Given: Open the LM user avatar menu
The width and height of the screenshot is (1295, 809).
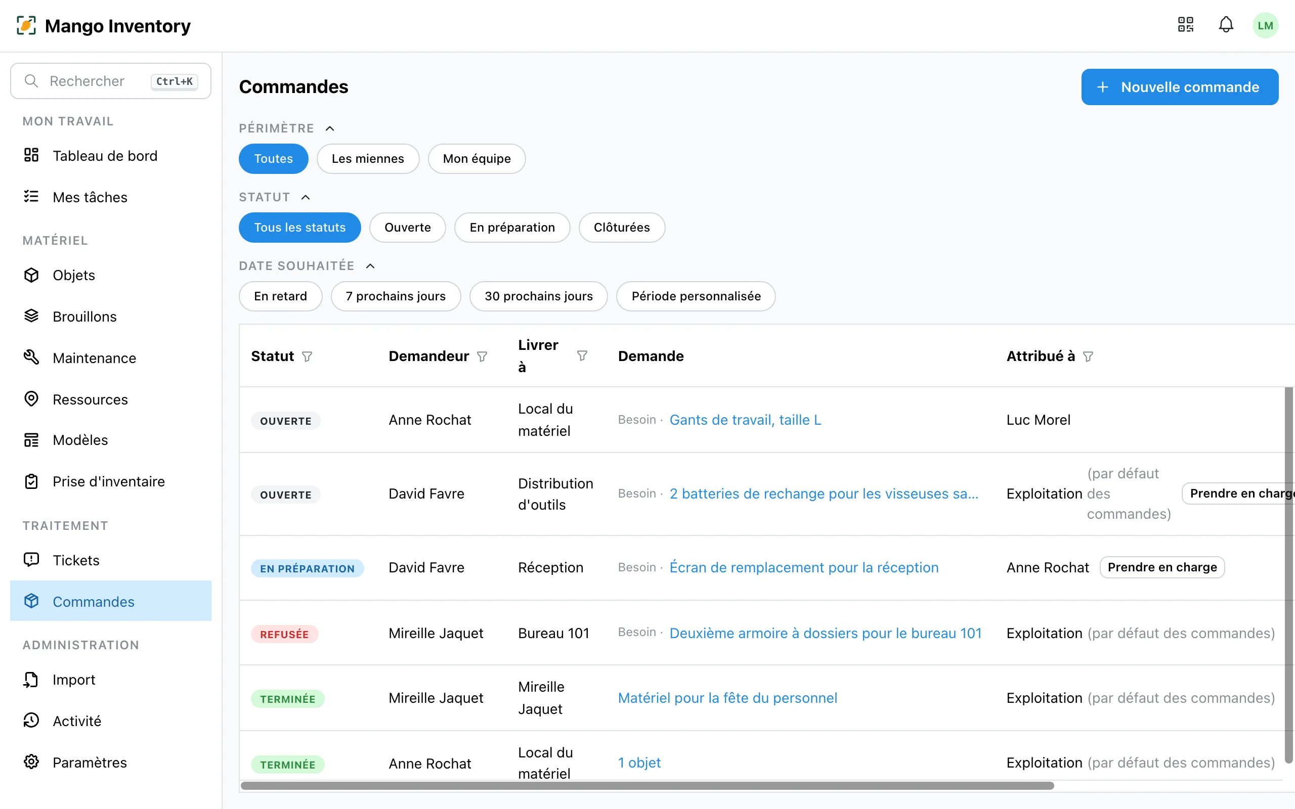Looking at the screenshot, I should pos(1265,26).
